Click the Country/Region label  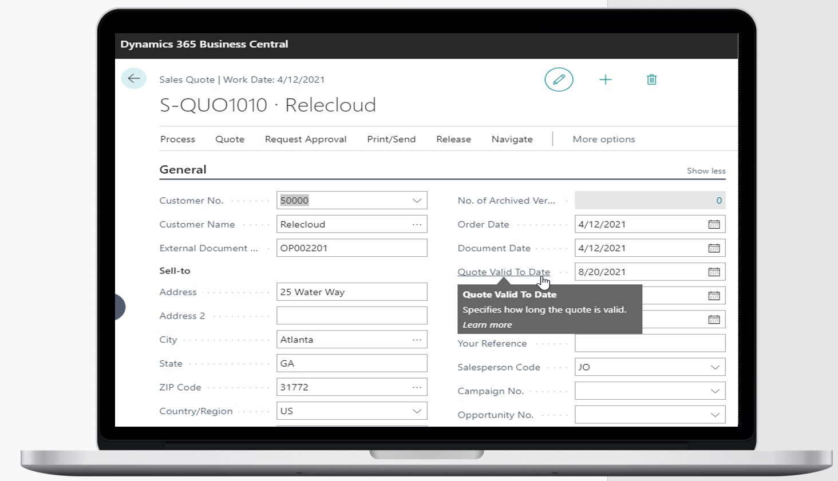pyautogui.click(x=196, y=411)
